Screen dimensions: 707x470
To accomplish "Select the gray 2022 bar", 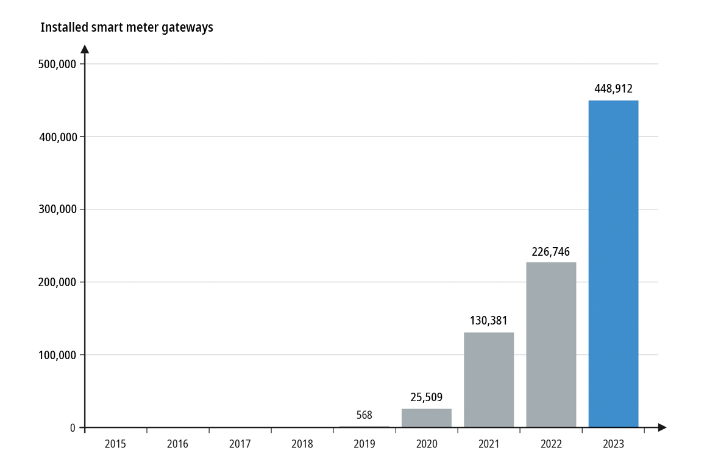I will coord(551,345).
